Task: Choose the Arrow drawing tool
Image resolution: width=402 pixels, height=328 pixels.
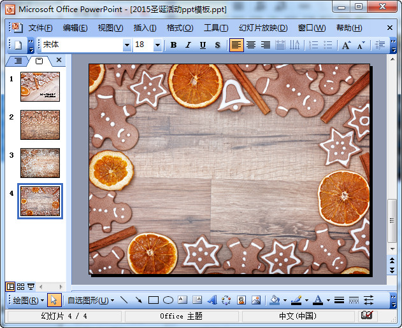Action: (138, 300)
